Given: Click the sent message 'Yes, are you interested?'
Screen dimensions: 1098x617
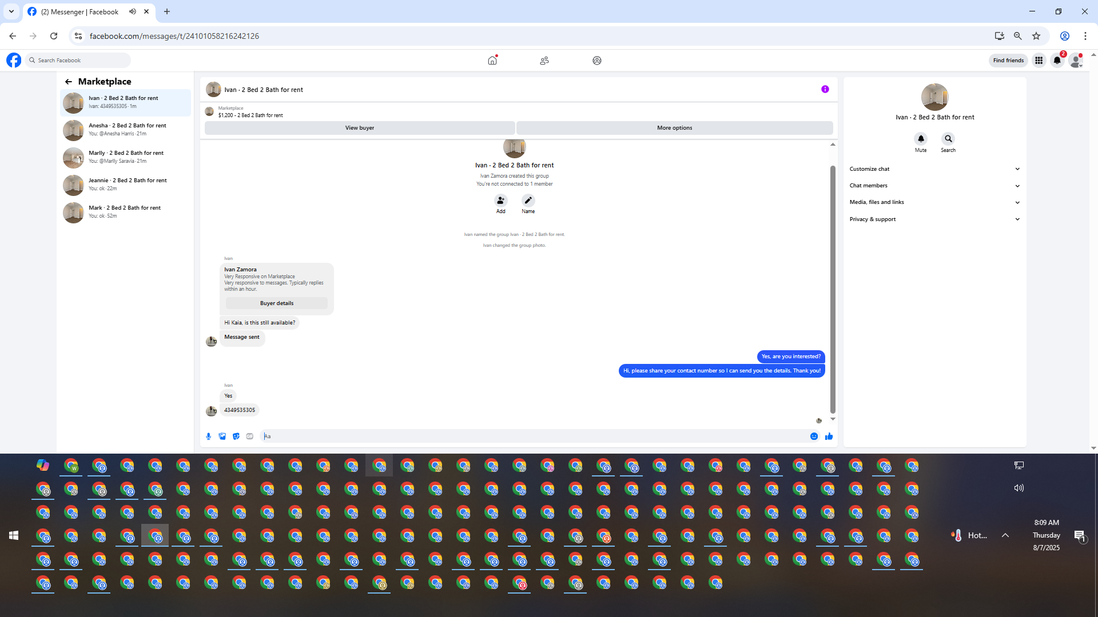Looking at the screenshot, I should click(791, 356).
